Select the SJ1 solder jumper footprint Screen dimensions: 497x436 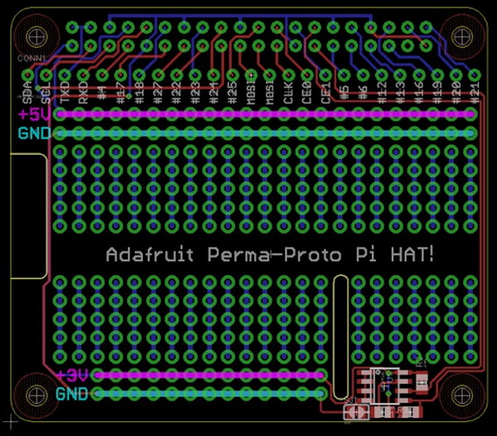[357, 413]
